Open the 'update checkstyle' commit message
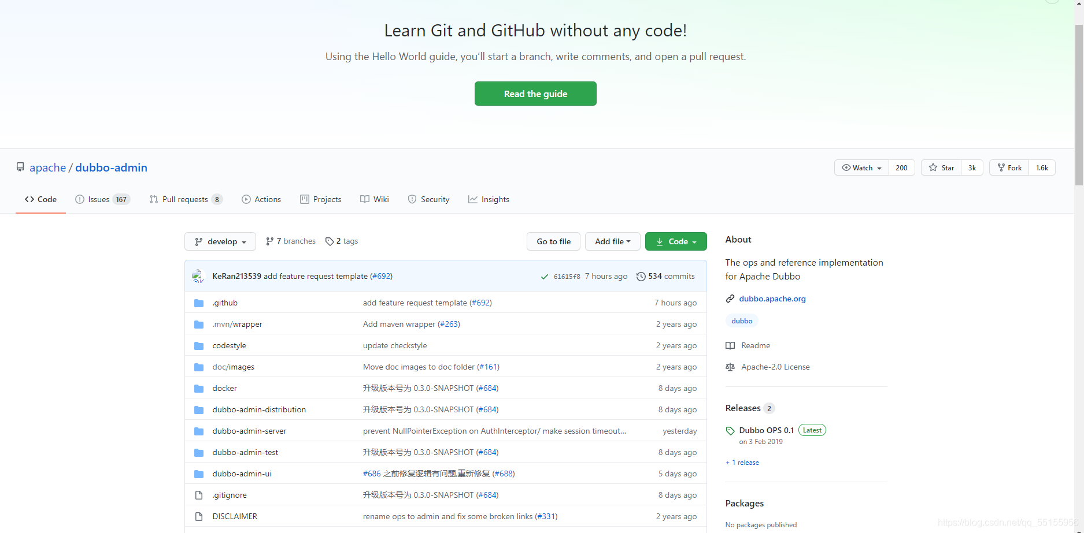Screen dimensions: 1084x533 395,345
